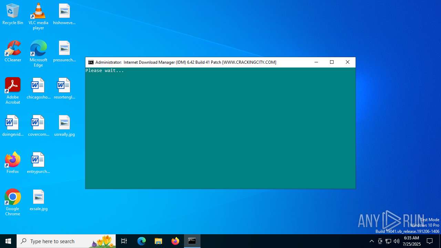Viewport: 441px width, 248px height.
Task: Click the Show desktop strip at taskbar end
Action: coord(440,241)
